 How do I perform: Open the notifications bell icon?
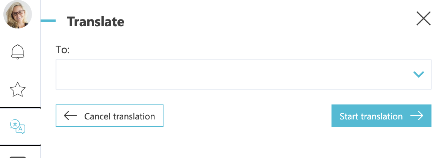click(x=17, y=52)
